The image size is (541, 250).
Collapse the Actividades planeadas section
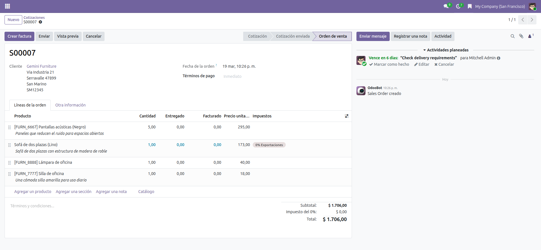[x=445, y=50]
